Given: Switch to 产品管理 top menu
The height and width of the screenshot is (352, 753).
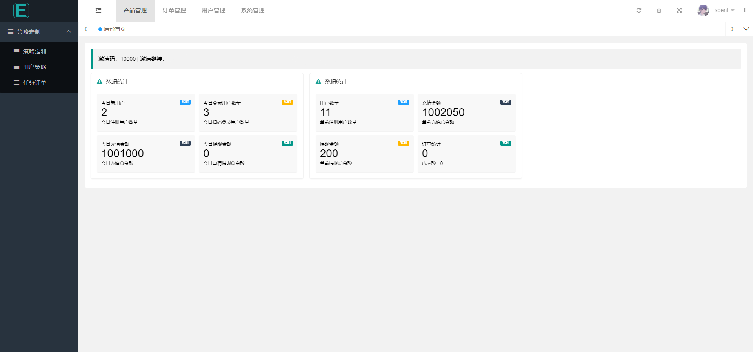Looking at the screenshot, I should [135, 11].
